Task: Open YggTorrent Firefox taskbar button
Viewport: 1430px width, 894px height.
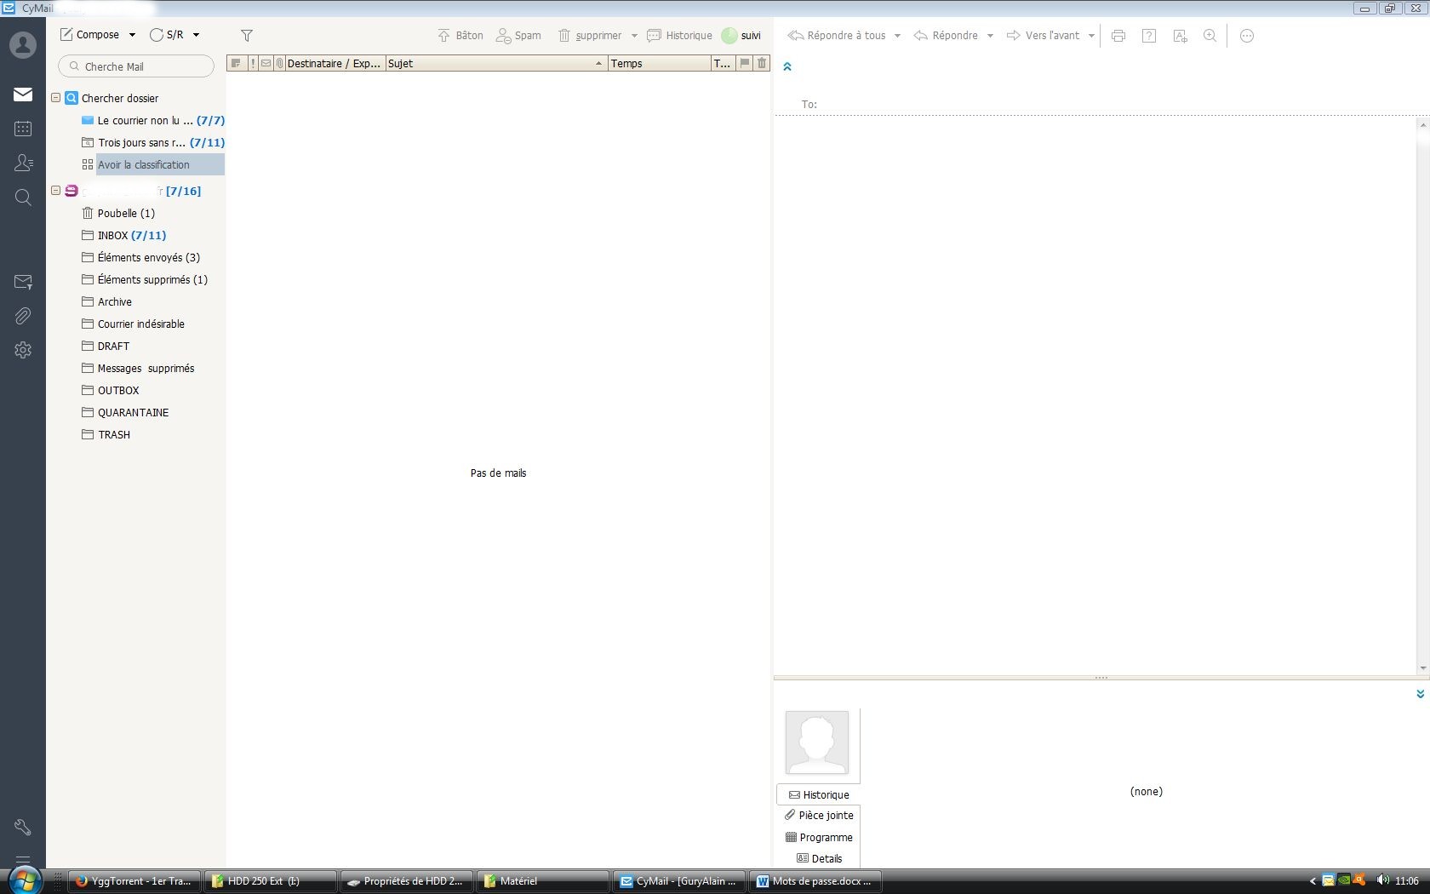Action: (134, 881)
